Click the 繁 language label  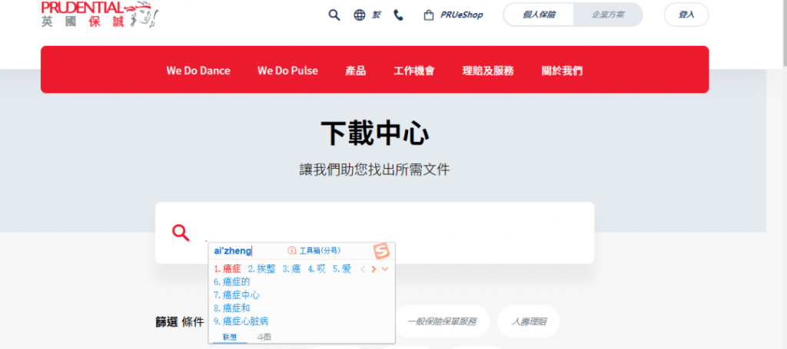pyautogui.click(x=376, y=15)
